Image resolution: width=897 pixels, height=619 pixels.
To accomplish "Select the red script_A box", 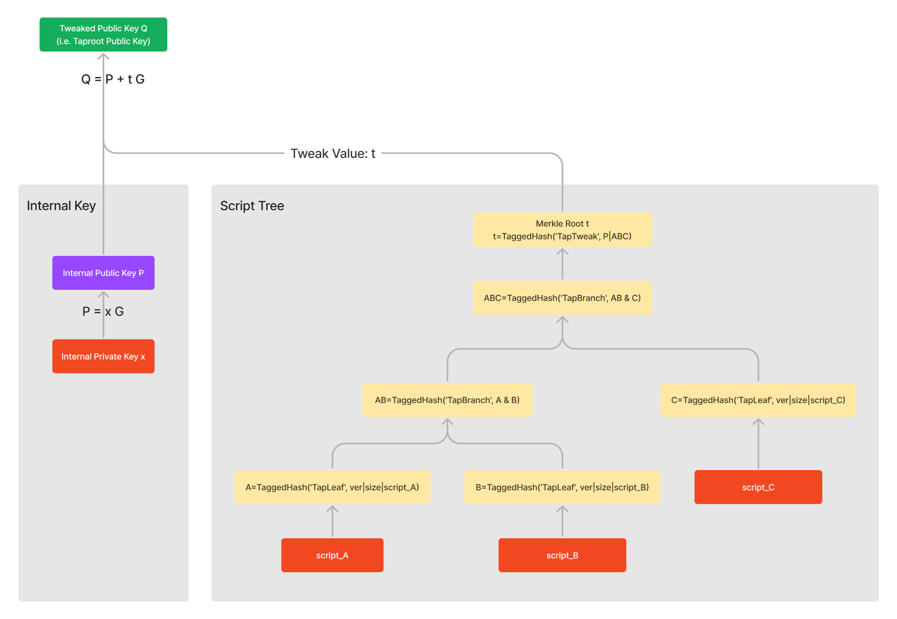I will 332,555.
